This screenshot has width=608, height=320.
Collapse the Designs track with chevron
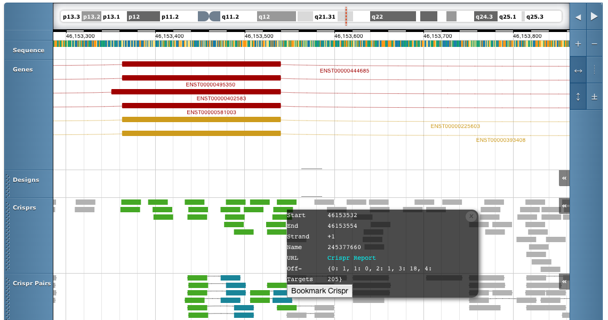tap(564, 178)
